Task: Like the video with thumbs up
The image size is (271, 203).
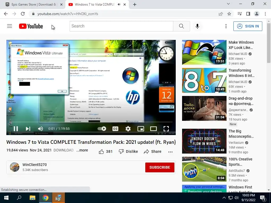Action: point(106,151)
